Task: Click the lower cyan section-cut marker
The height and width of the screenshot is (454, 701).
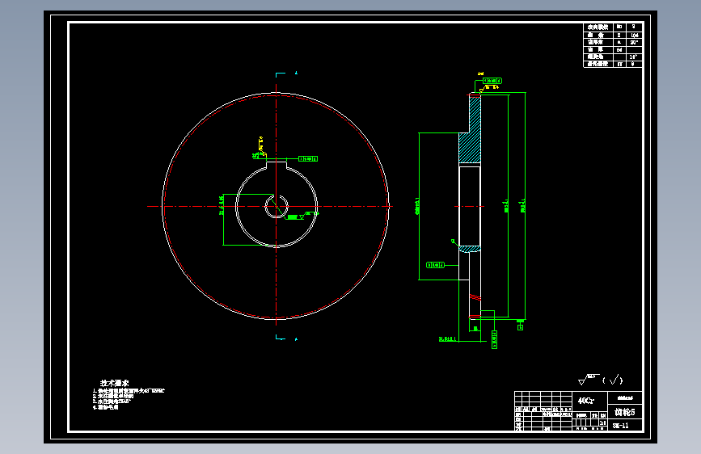Action: [x=281, y=338]
